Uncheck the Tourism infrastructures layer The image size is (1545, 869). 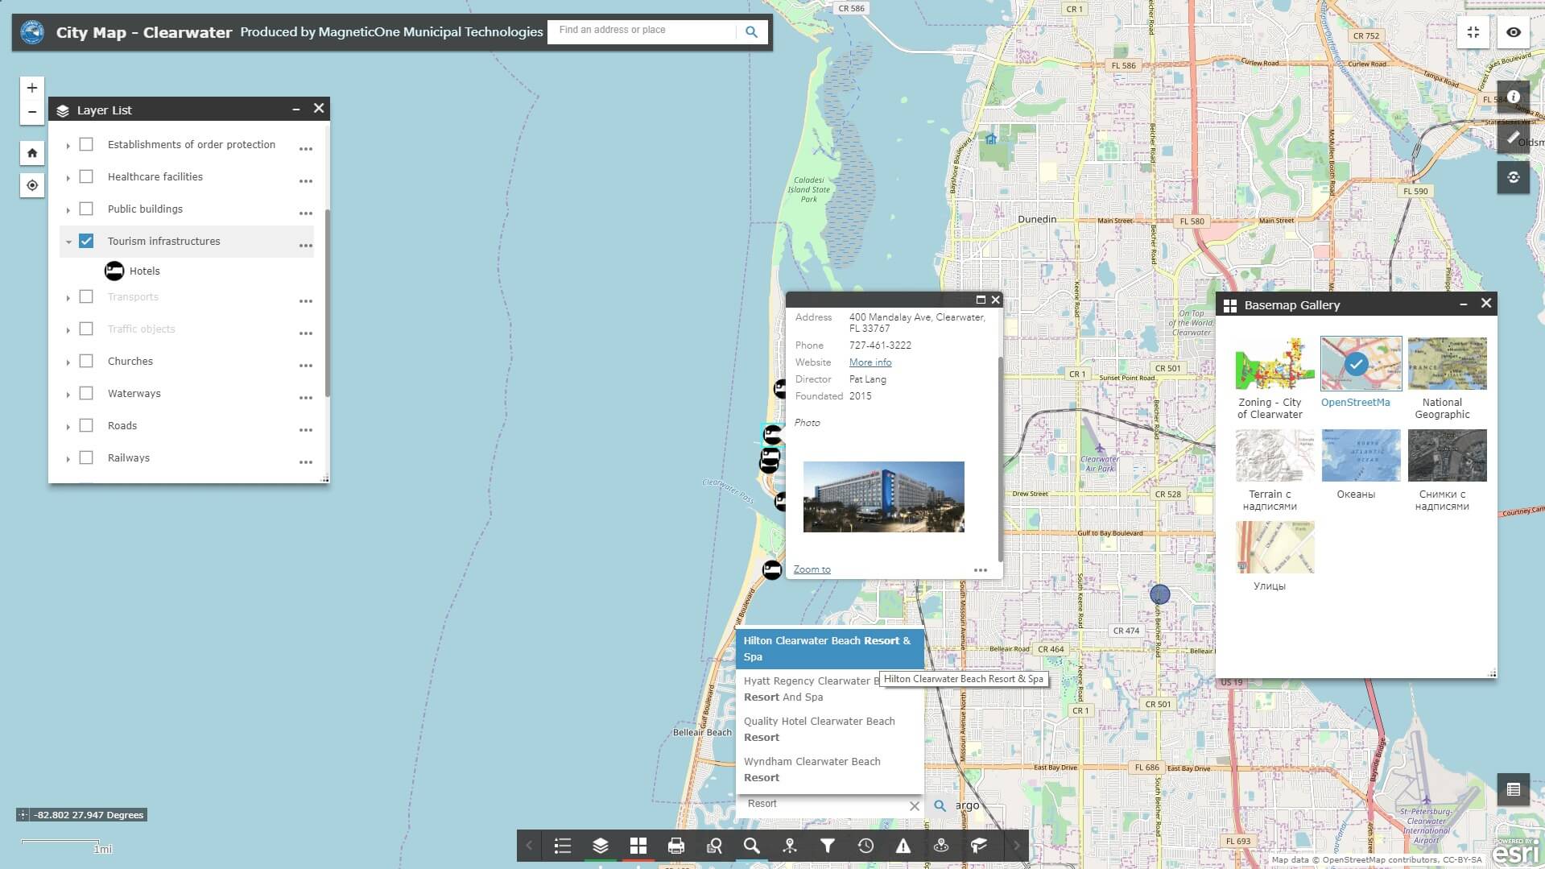(86, 239)
